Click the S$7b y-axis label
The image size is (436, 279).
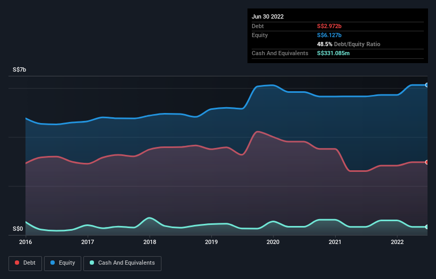coord(20,69)
